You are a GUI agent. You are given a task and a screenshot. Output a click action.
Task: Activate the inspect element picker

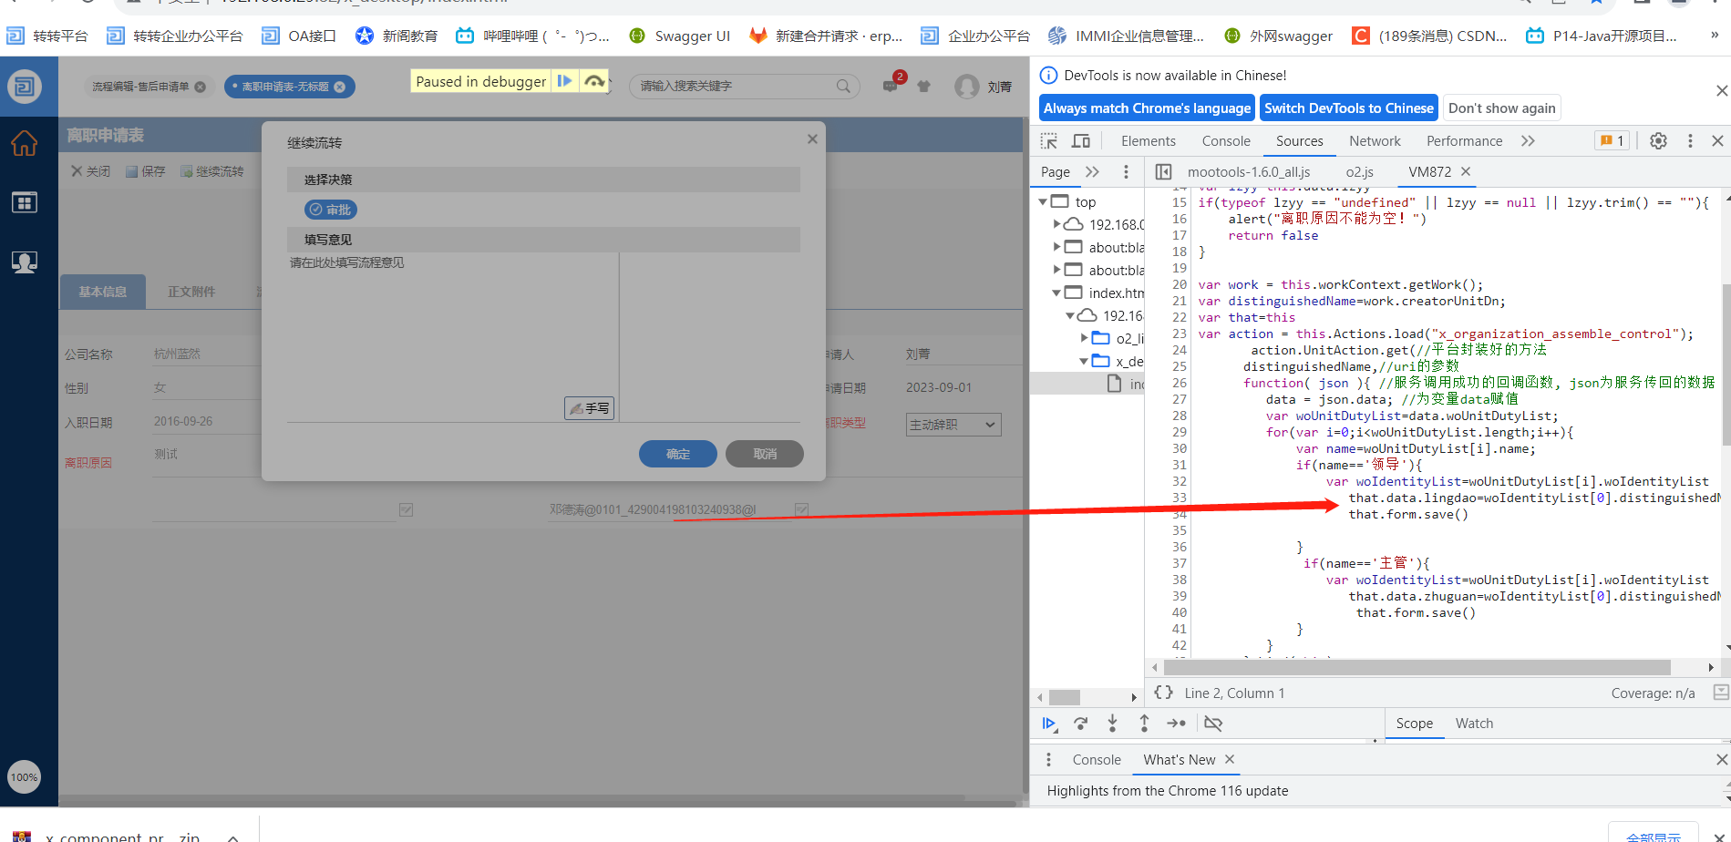coord(1049,141)
